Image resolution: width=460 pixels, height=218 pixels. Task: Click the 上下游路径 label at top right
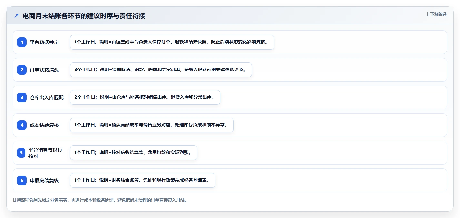tap(436, 14)
